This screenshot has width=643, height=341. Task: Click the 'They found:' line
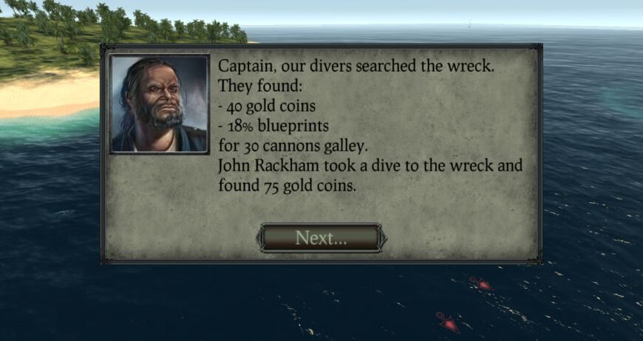[x=259, y=86]
